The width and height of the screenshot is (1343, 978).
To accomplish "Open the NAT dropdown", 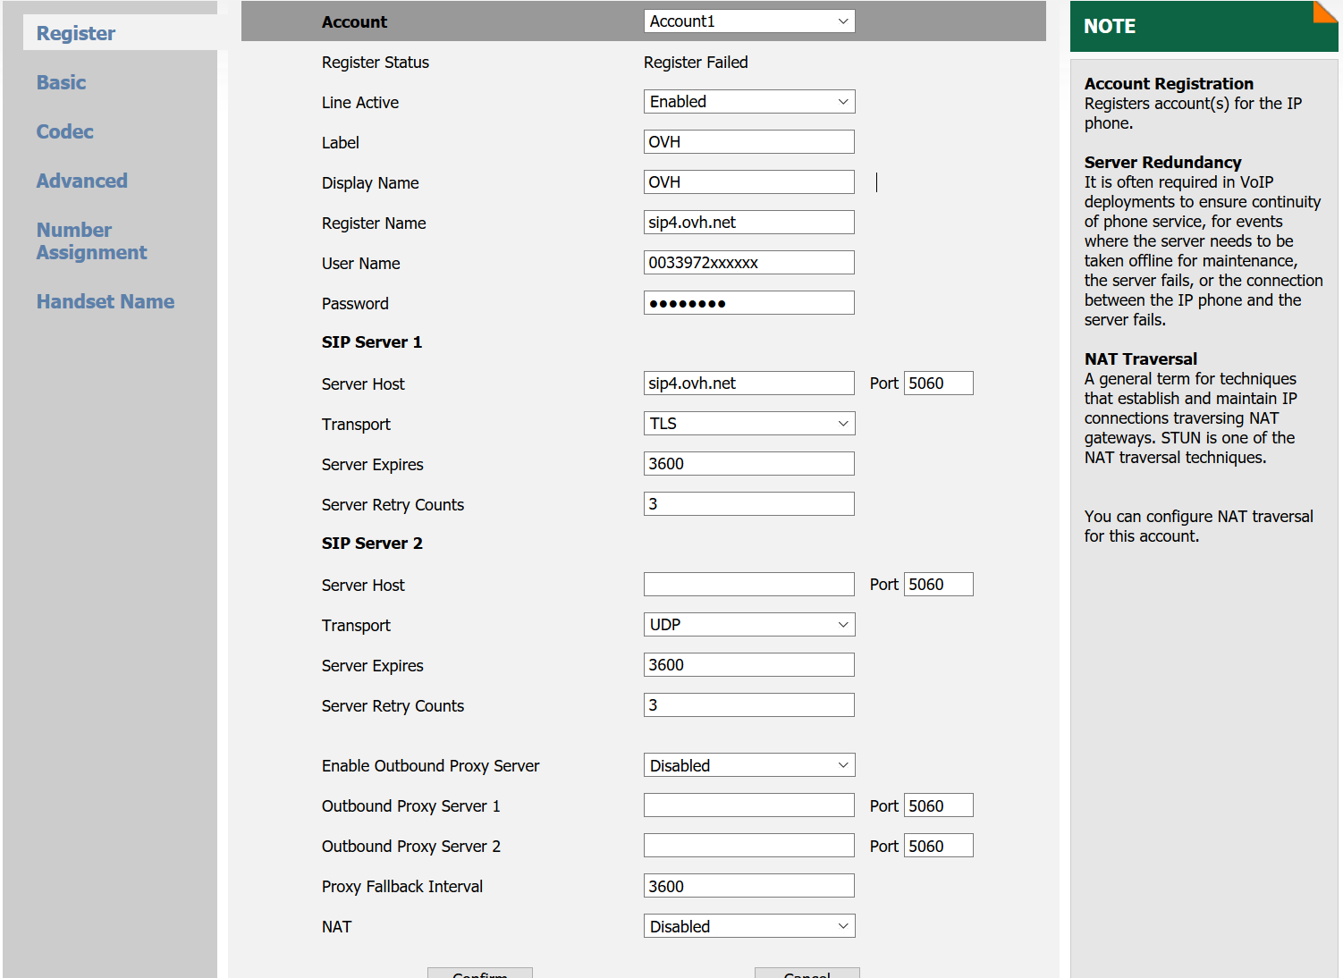I will tap(748, 927).
